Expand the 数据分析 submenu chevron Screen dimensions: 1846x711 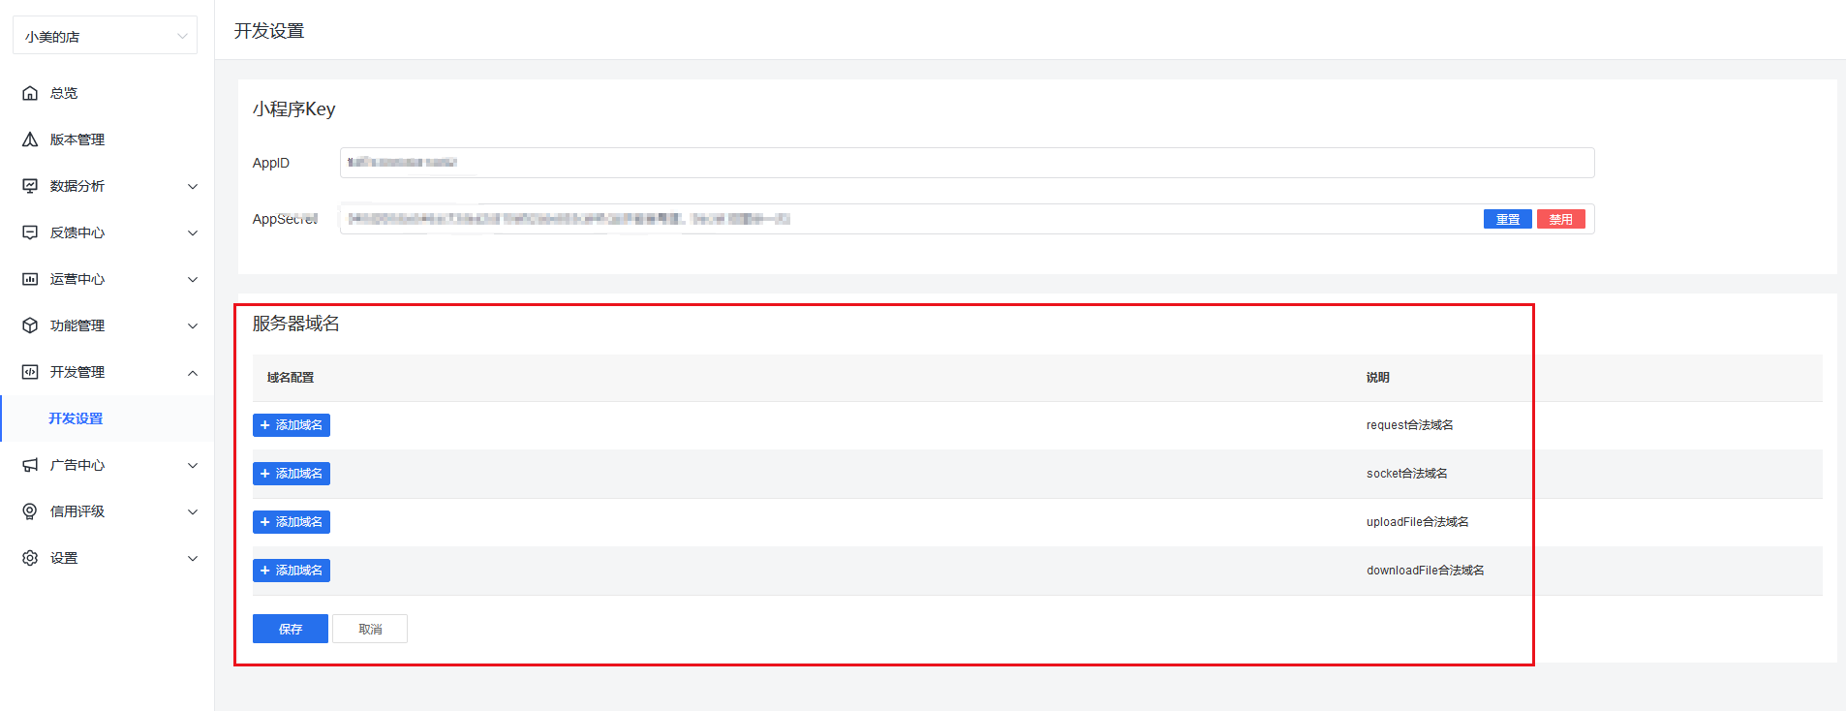tap(193, 186)
